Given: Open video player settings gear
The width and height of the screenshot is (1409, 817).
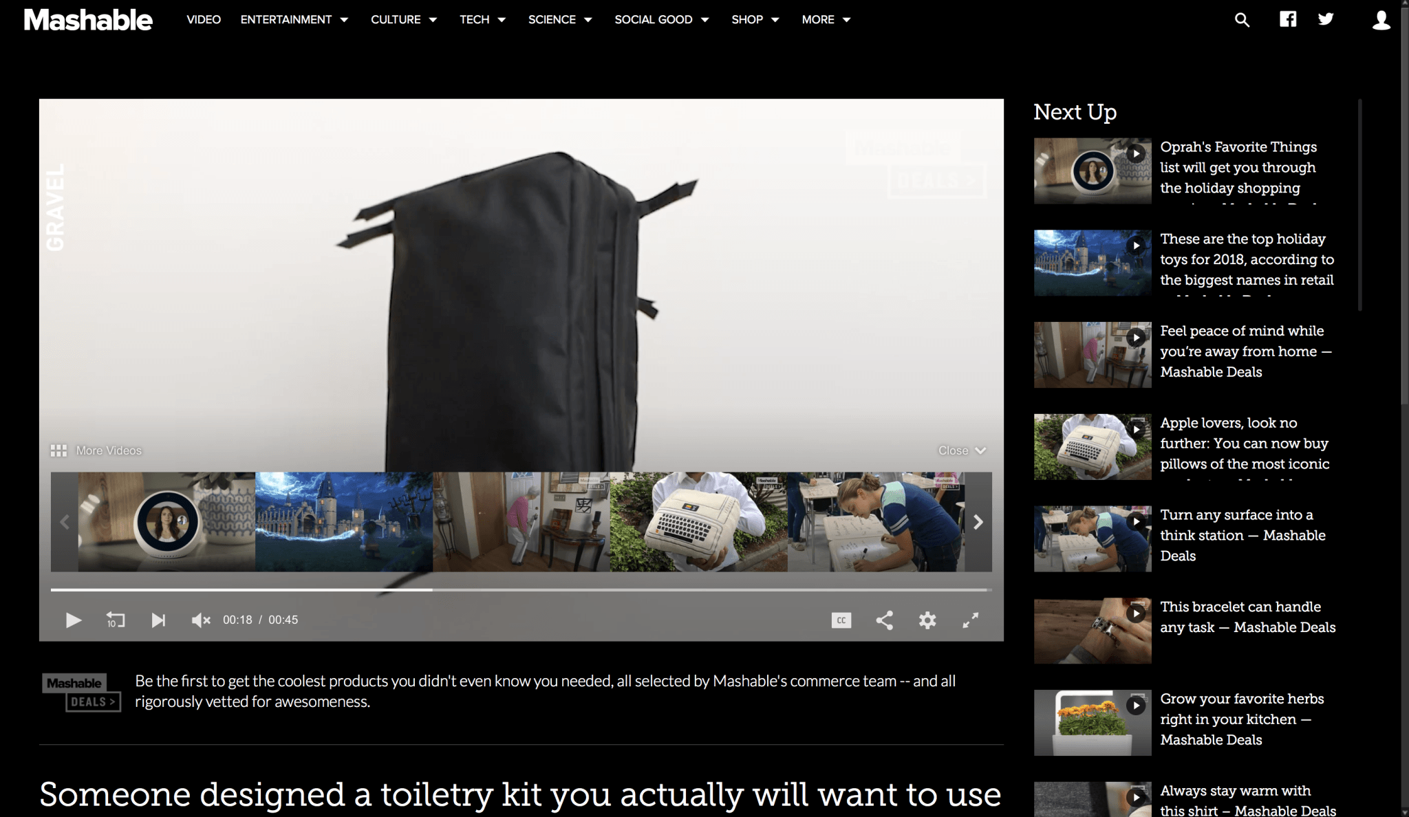Looking at the screenshot, I should (x=927, y=620).
